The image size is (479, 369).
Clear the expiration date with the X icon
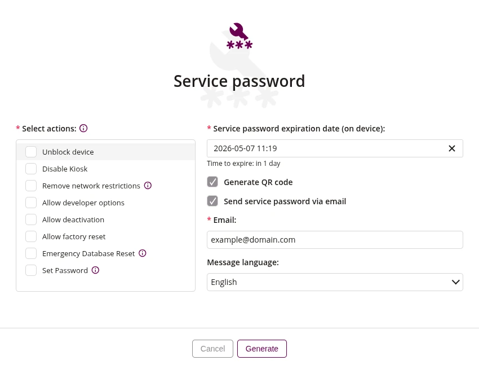[x=452, y=148]
